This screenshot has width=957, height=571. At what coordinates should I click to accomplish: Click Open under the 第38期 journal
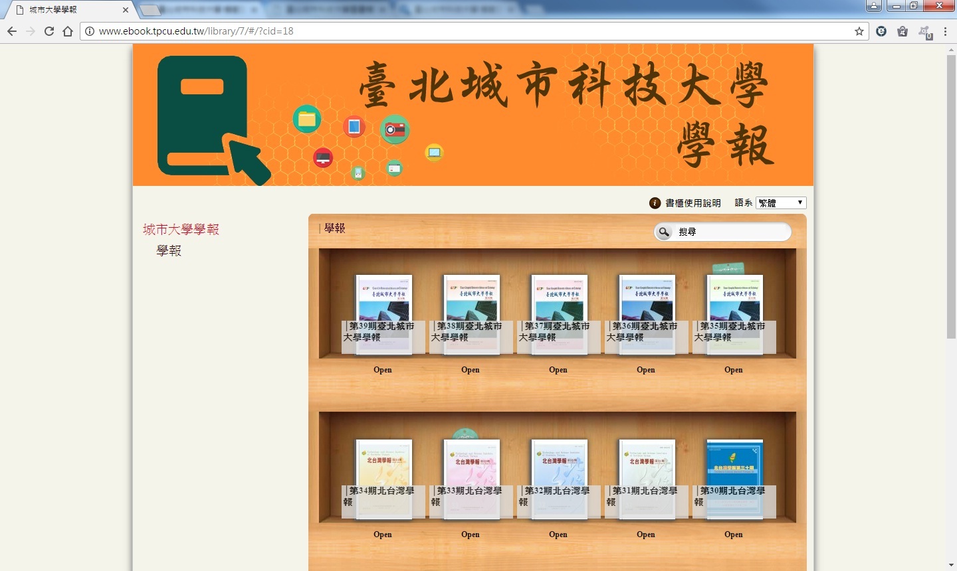[x=471, y=370]
